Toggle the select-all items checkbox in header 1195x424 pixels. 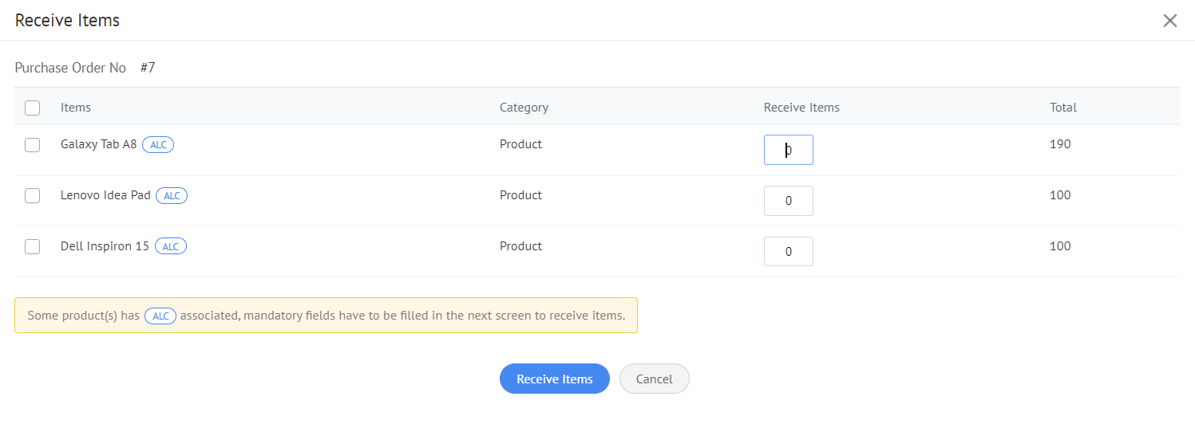(x=33, y=108)
